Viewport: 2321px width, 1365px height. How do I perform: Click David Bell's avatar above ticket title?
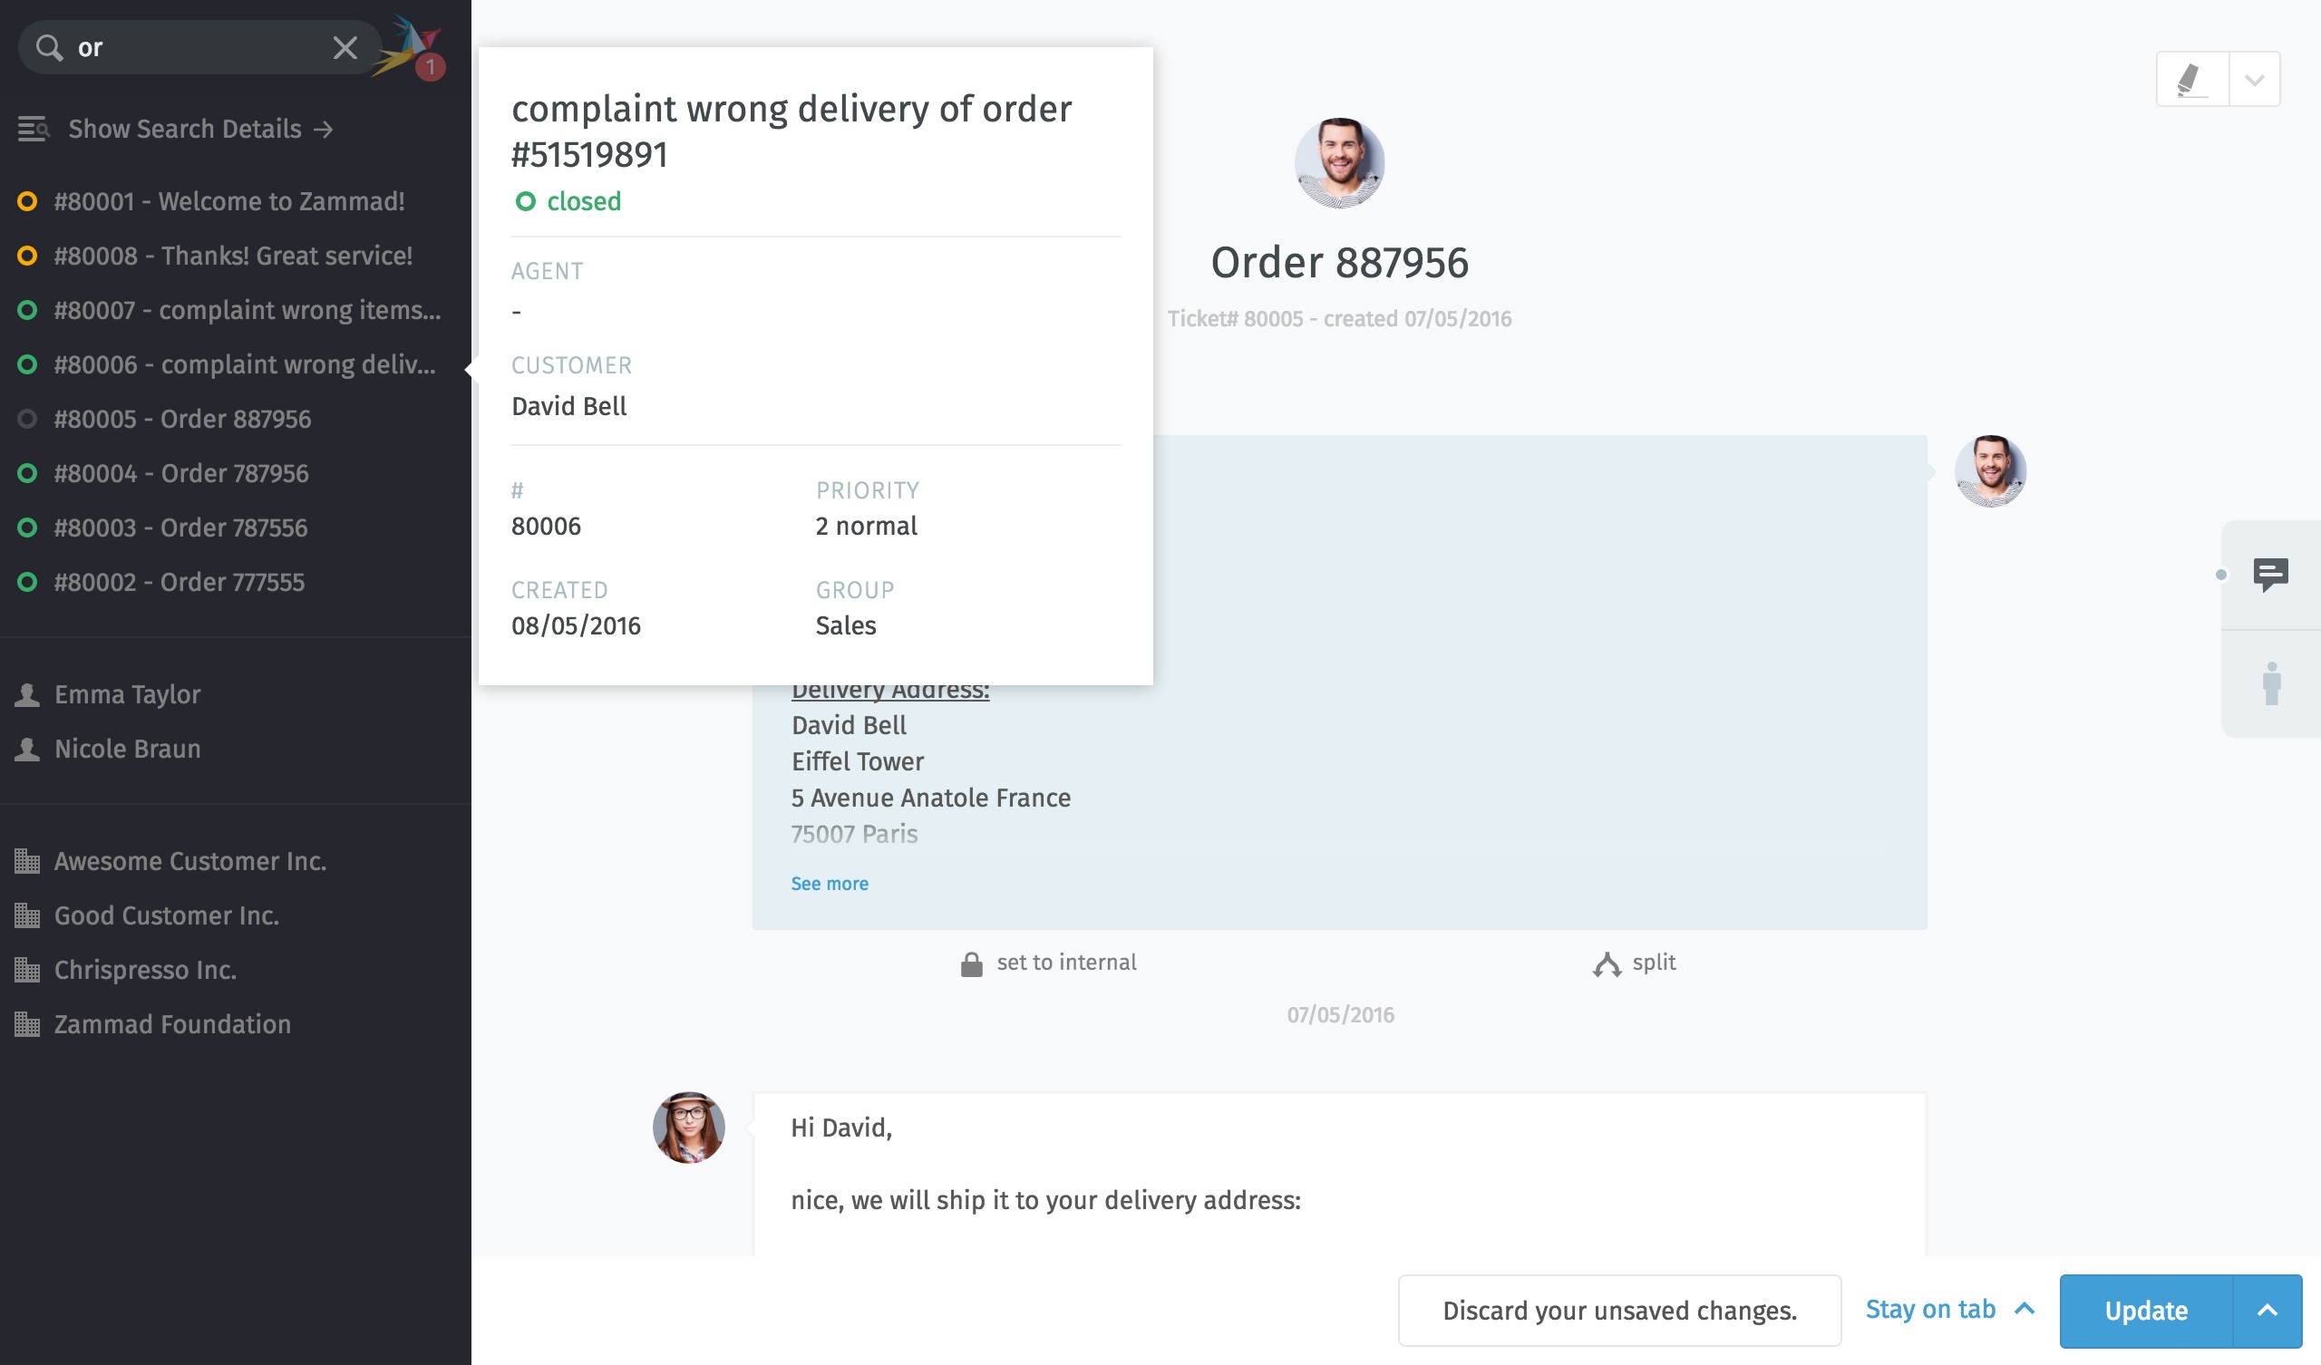pyautogui.click(x=1338, y=163)
